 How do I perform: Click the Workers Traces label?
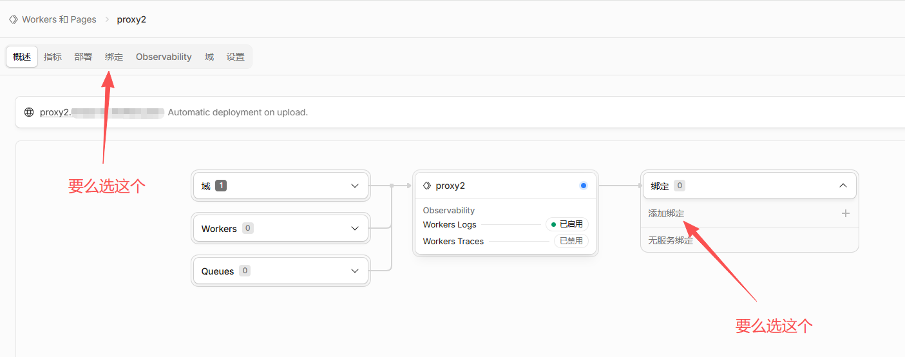coord(453,241)
